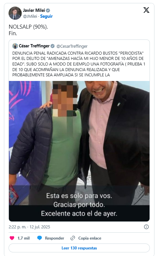Open the tweet info circle icon
This screenshot has width=164, height=256.
click(146, 227)
